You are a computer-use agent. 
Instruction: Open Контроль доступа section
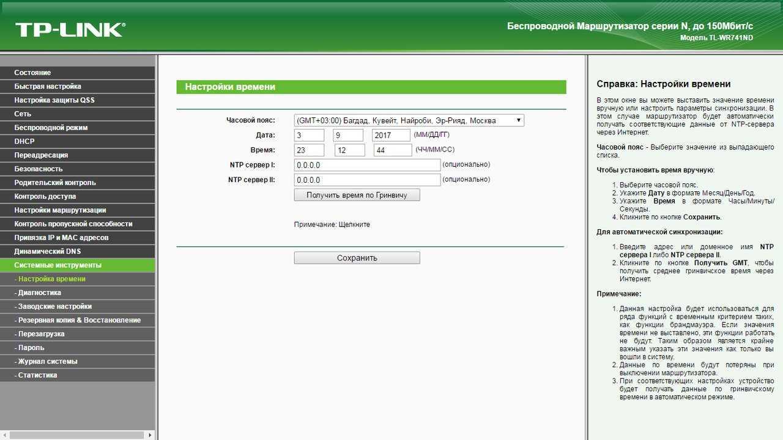pyautogui.click(x=77, y=196)
